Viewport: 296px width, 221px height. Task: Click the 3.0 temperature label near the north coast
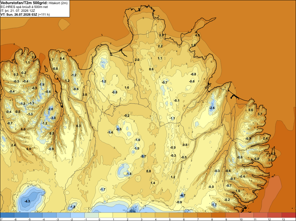point(161,35)
